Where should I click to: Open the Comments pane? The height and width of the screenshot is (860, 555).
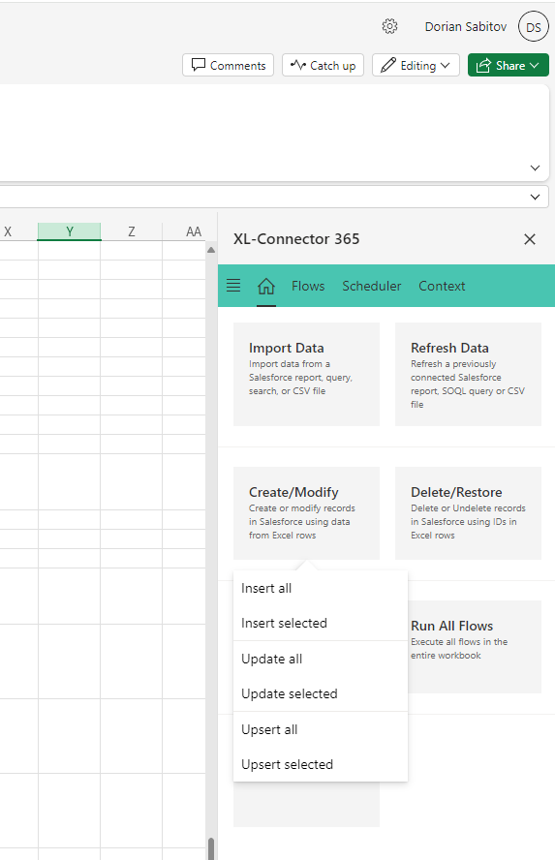coord(229,65)
